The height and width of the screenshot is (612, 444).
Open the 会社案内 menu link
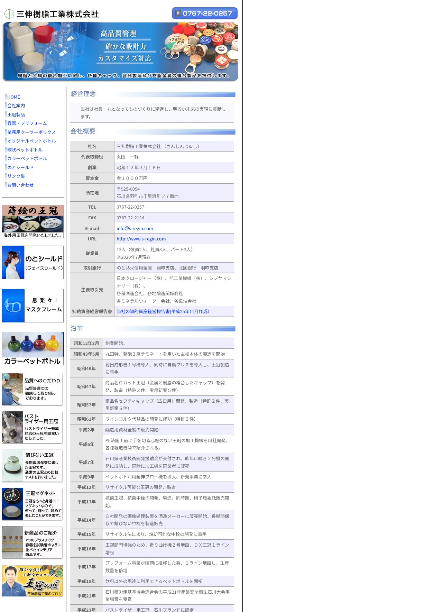(x=16, y=106)
